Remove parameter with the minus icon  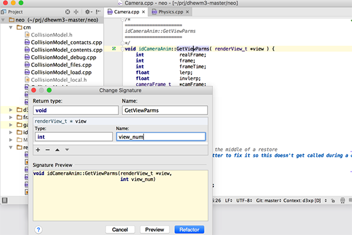[x=48, y=150]
